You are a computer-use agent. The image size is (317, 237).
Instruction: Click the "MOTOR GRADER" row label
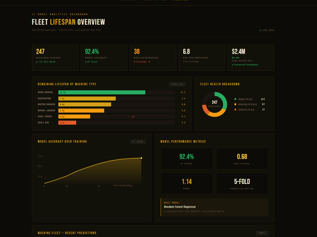coord(46,104)
